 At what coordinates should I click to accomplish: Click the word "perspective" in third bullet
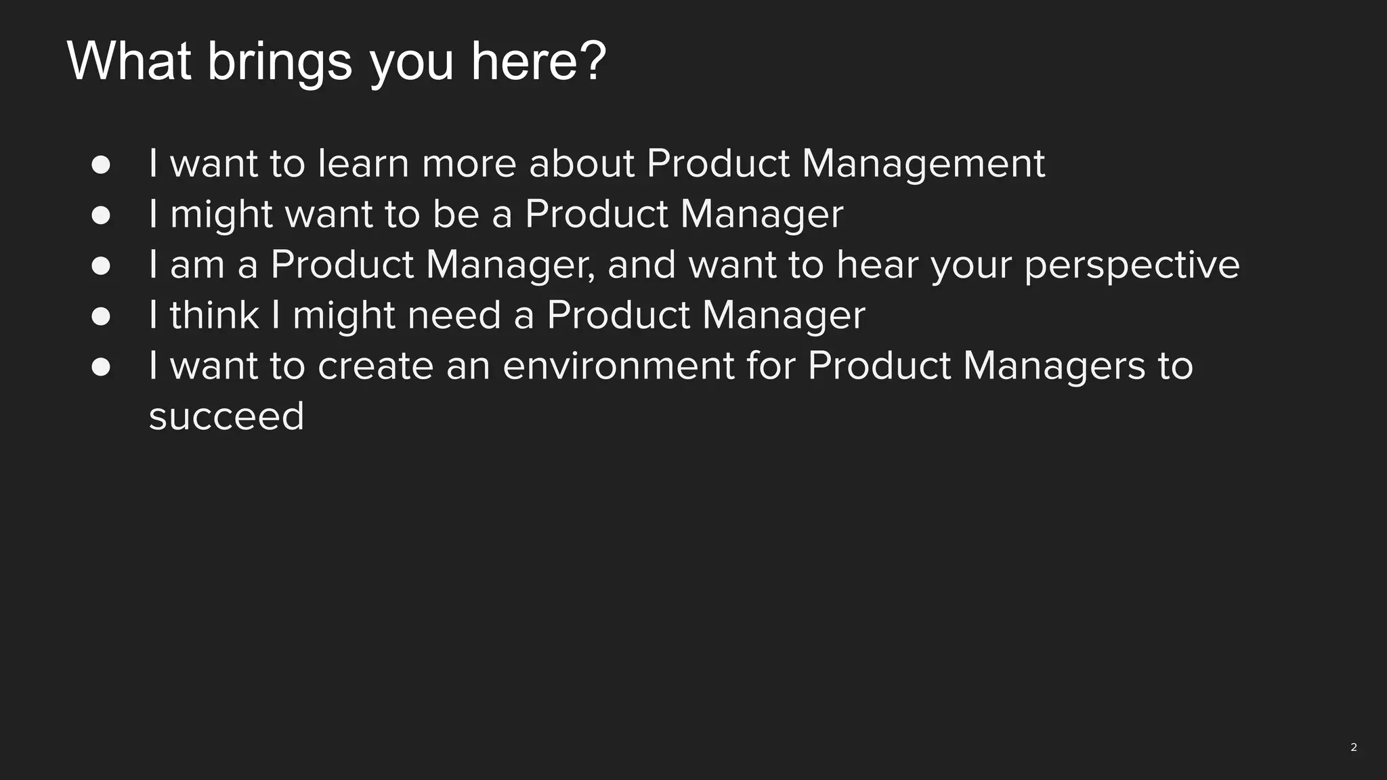1132,265
